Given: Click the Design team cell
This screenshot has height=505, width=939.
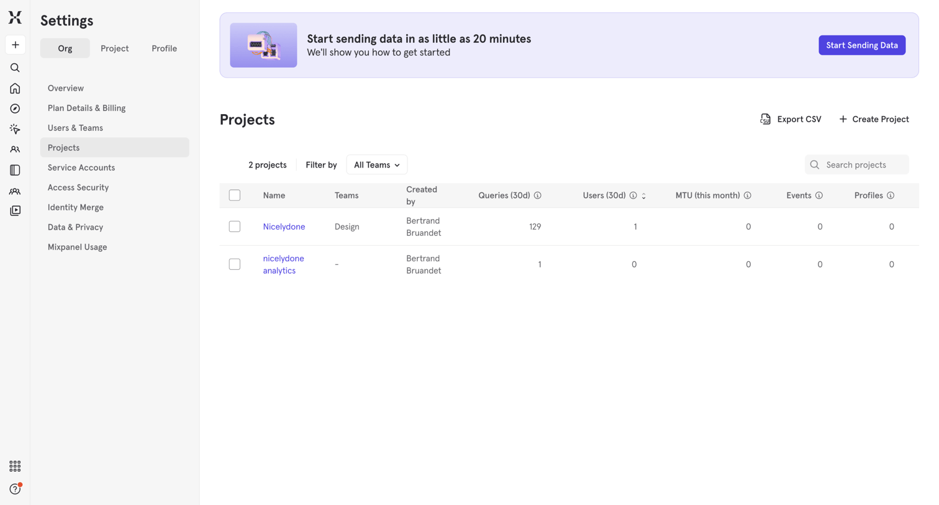Looking at the screenshot, I should click(x=347, y=226).
